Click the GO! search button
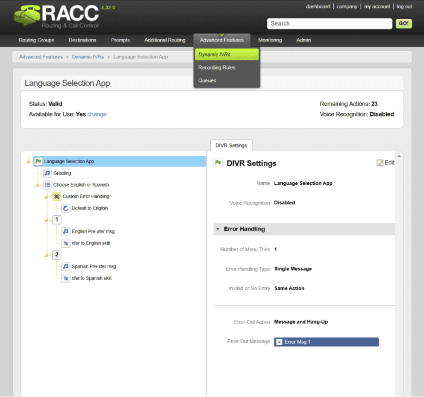 [x=404, y=23]
